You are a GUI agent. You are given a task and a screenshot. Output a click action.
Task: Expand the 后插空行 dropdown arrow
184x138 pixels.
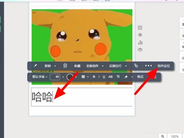coord(126,66)
